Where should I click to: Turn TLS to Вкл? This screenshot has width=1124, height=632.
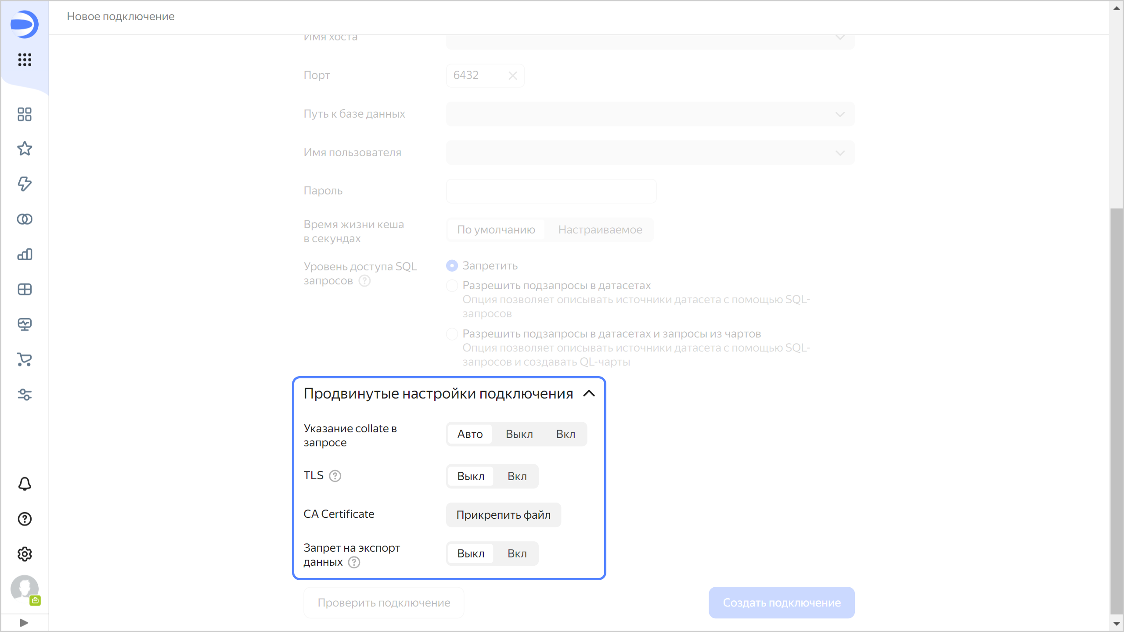(x=517, y=476)
